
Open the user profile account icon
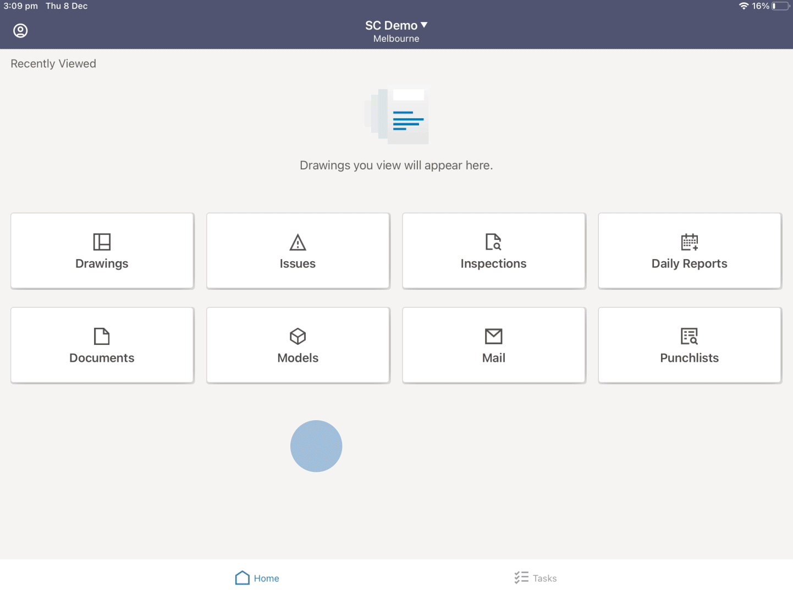pos(20,31)
